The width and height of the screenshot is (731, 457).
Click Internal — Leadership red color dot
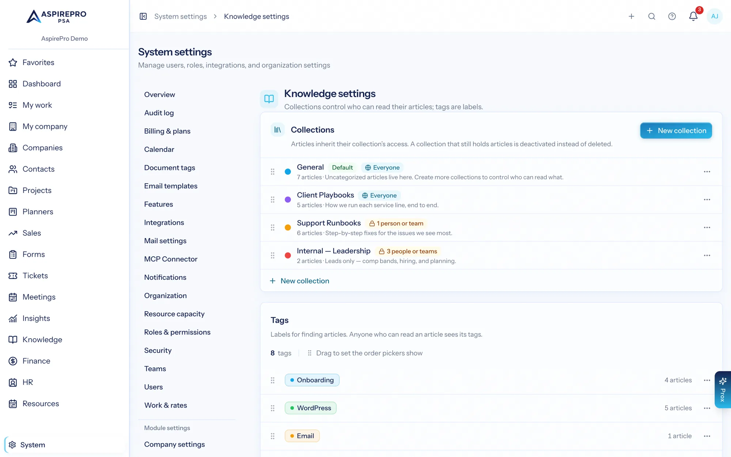click(x=288, y=256)
